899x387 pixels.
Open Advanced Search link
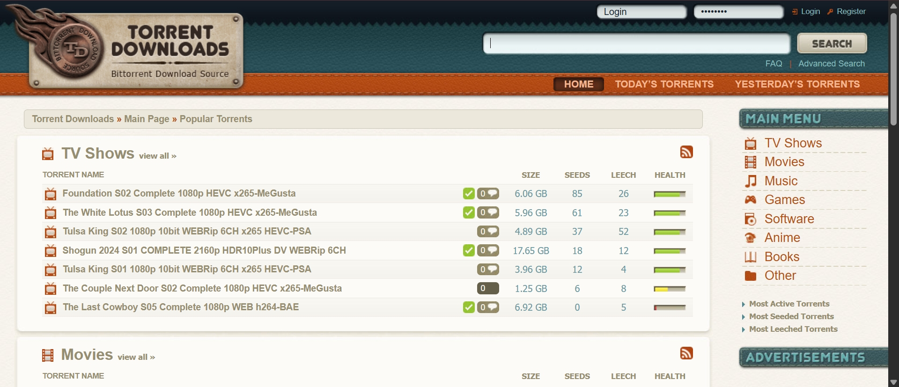pos(832,64)
